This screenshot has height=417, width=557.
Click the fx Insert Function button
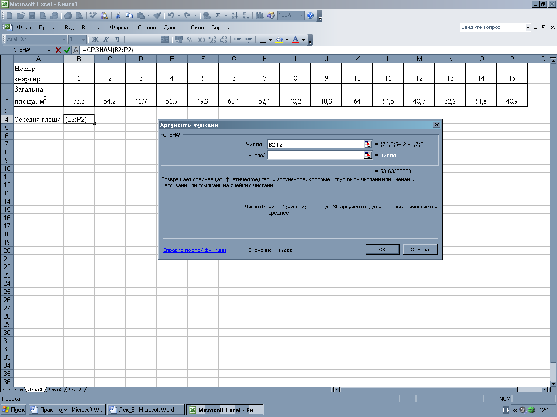(75, 50)
